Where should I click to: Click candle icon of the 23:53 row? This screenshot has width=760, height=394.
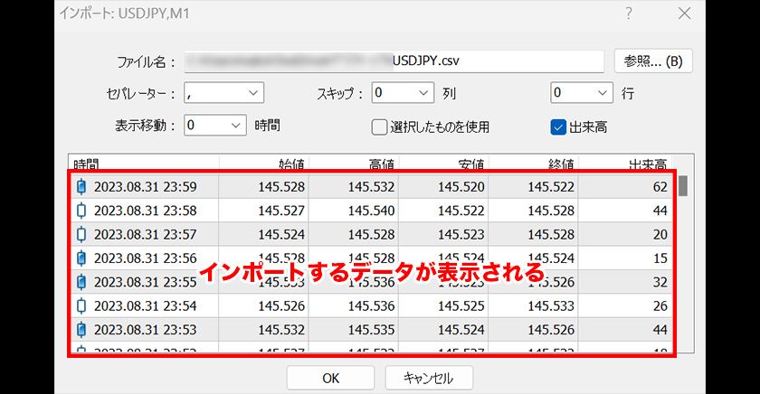tap(82, 329)
